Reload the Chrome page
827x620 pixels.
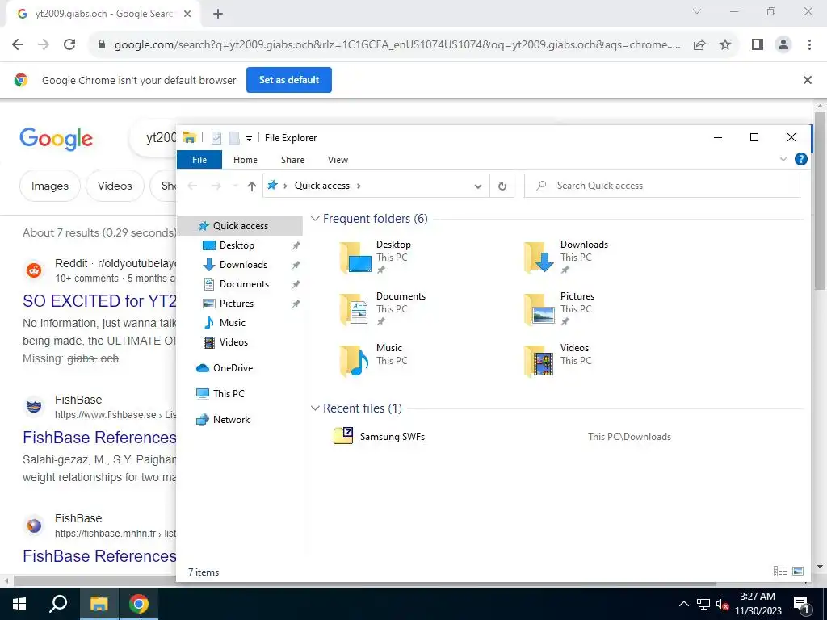click(69, 45)
